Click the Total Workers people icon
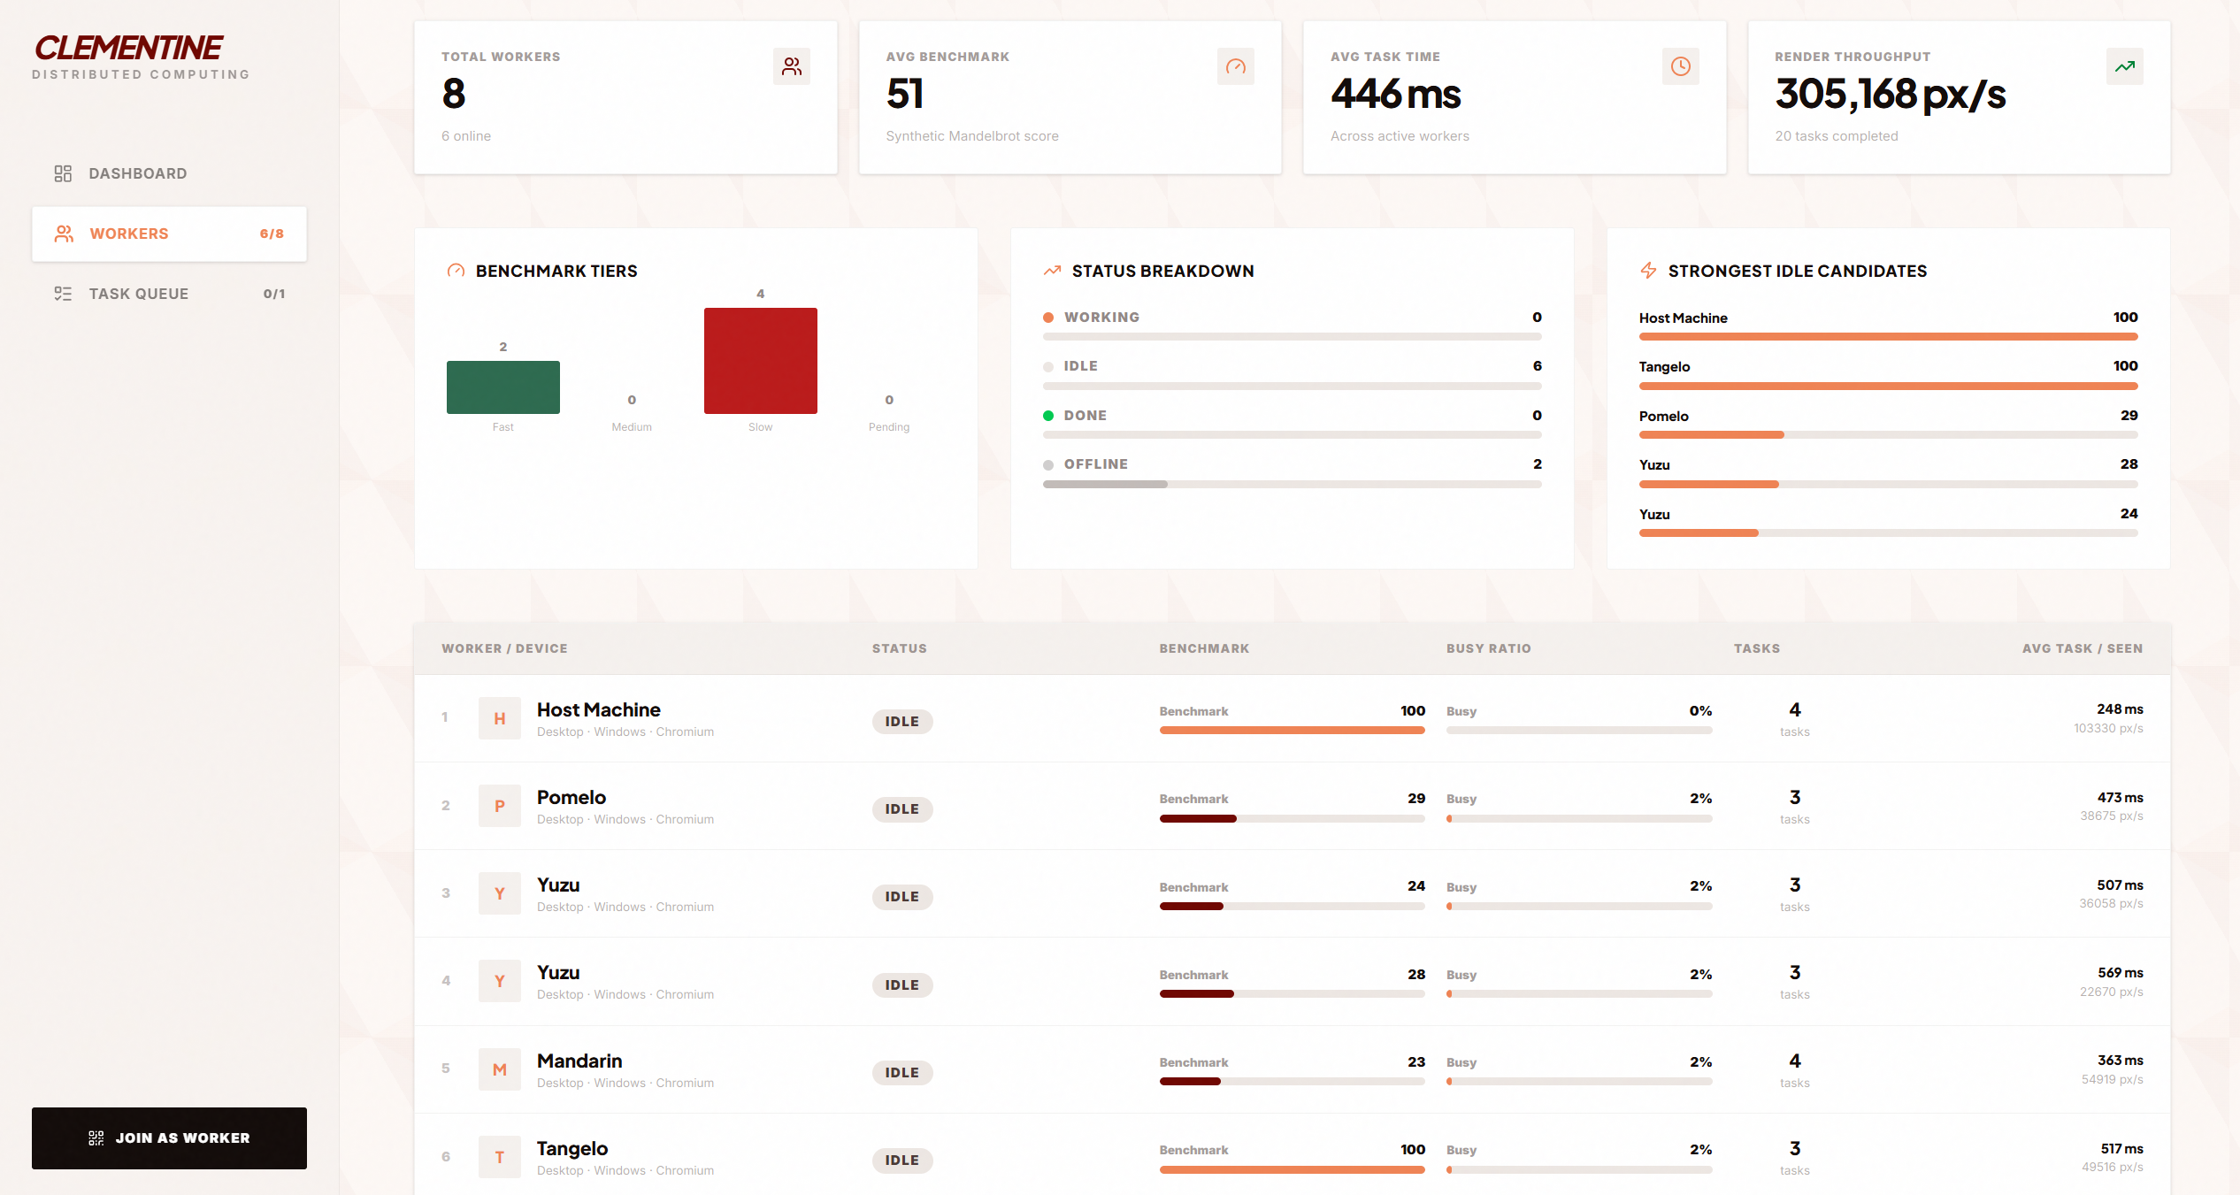The image size is (2240, 1195). click(791, 66)
